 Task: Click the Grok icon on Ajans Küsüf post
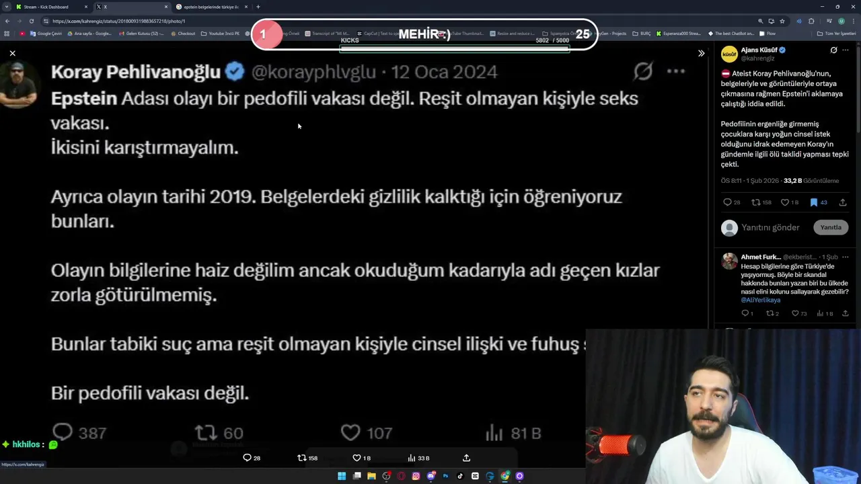pos(833,50)
